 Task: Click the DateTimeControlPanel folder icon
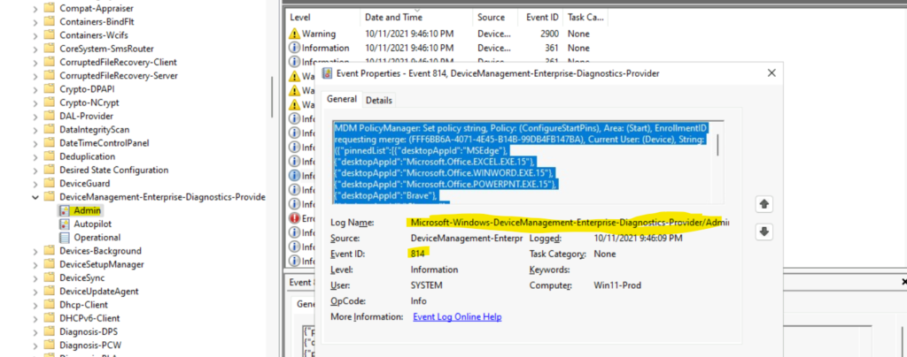coord(50,143)
